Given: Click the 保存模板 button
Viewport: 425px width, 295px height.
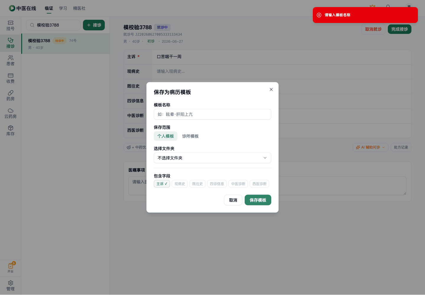Looking at the screenshot, I should tap(258, 200).
